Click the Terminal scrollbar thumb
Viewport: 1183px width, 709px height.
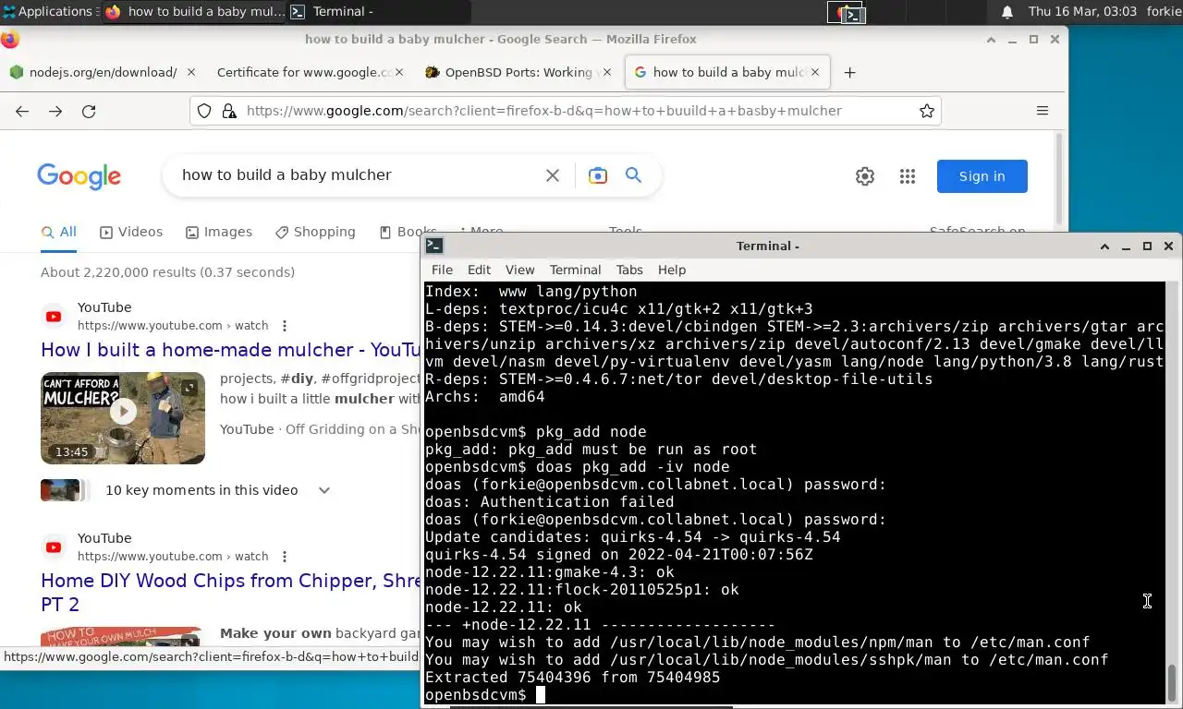click(1173, 683)
